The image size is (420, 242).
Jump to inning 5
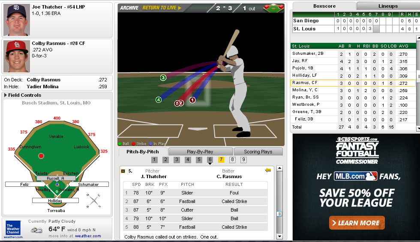(x=199, y=160)
